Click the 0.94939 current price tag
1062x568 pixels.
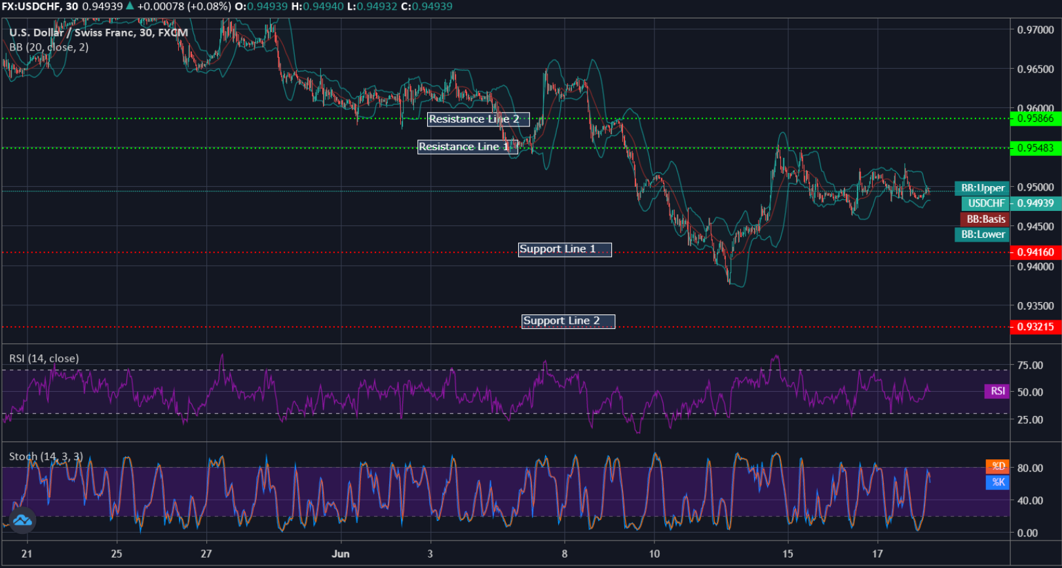coord(1035,203)
